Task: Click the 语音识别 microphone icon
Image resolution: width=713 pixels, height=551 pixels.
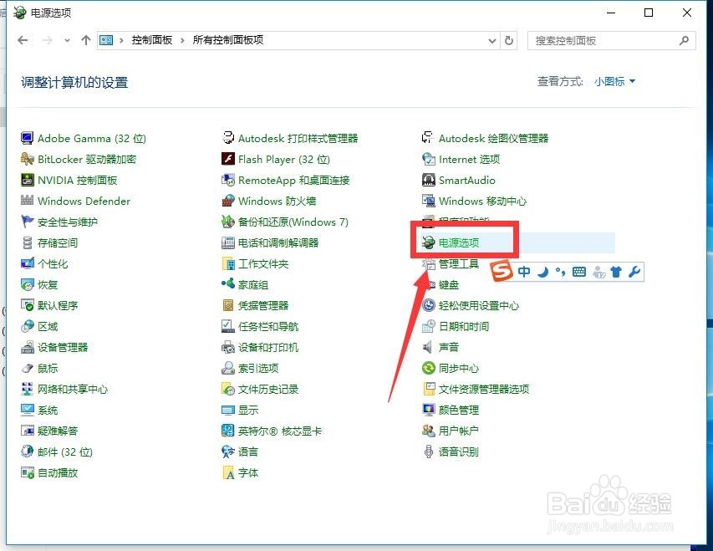Action: pos(428,452)
